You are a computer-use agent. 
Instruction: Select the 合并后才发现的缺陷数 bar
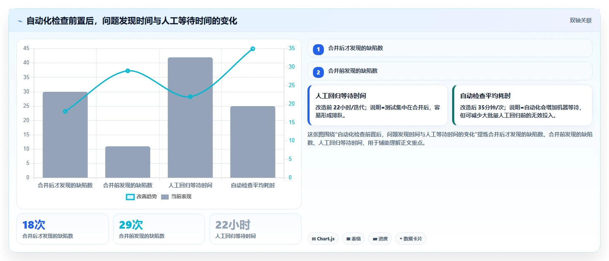65,135
